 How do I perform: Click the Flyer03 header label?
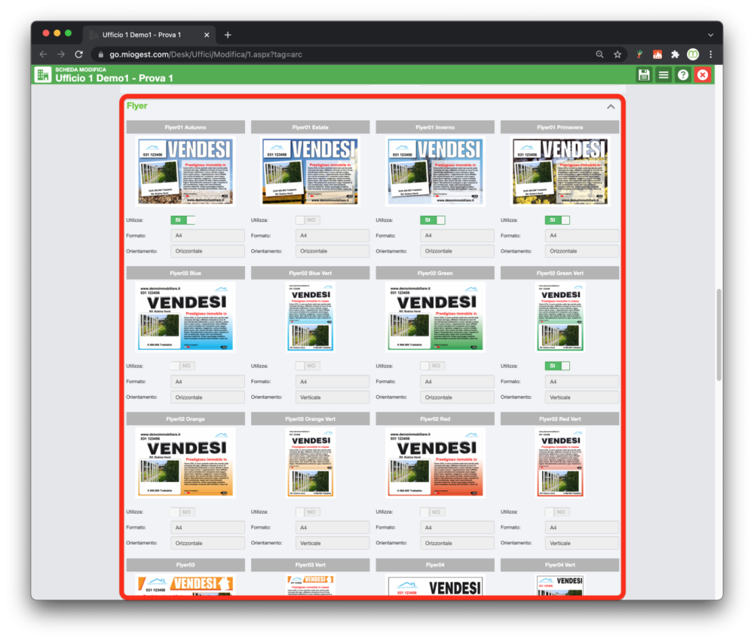pyautogui.click(x=185, y=565)
